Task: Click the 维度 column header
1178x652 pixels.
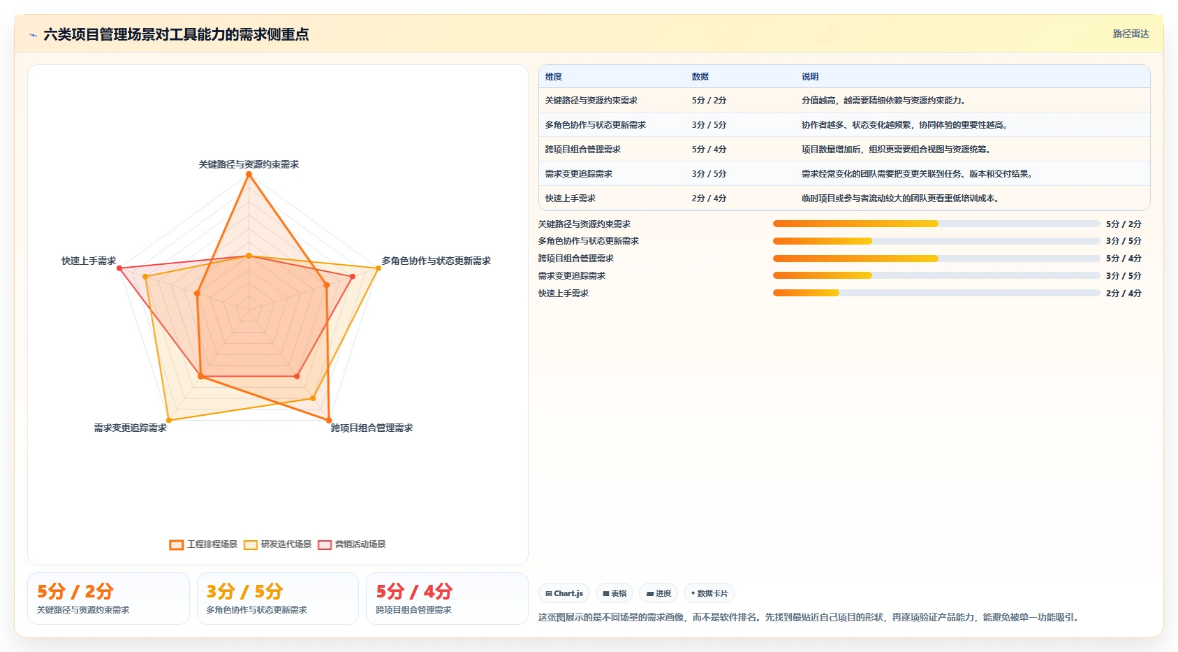Action: pos(554,77)
